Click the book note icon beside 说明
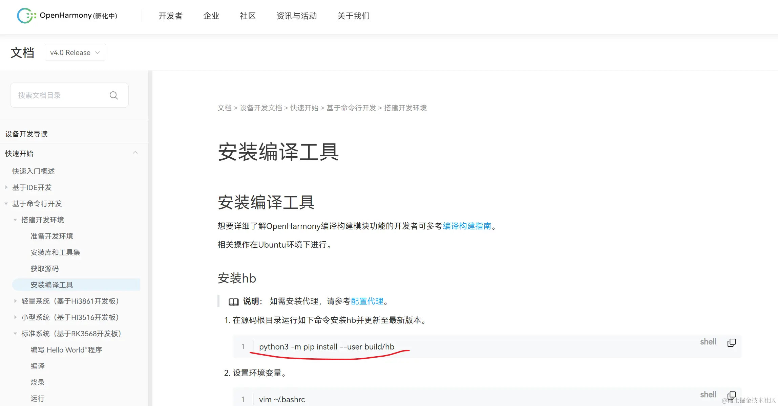The image size is (778, 406). click(x=233, y=301)
